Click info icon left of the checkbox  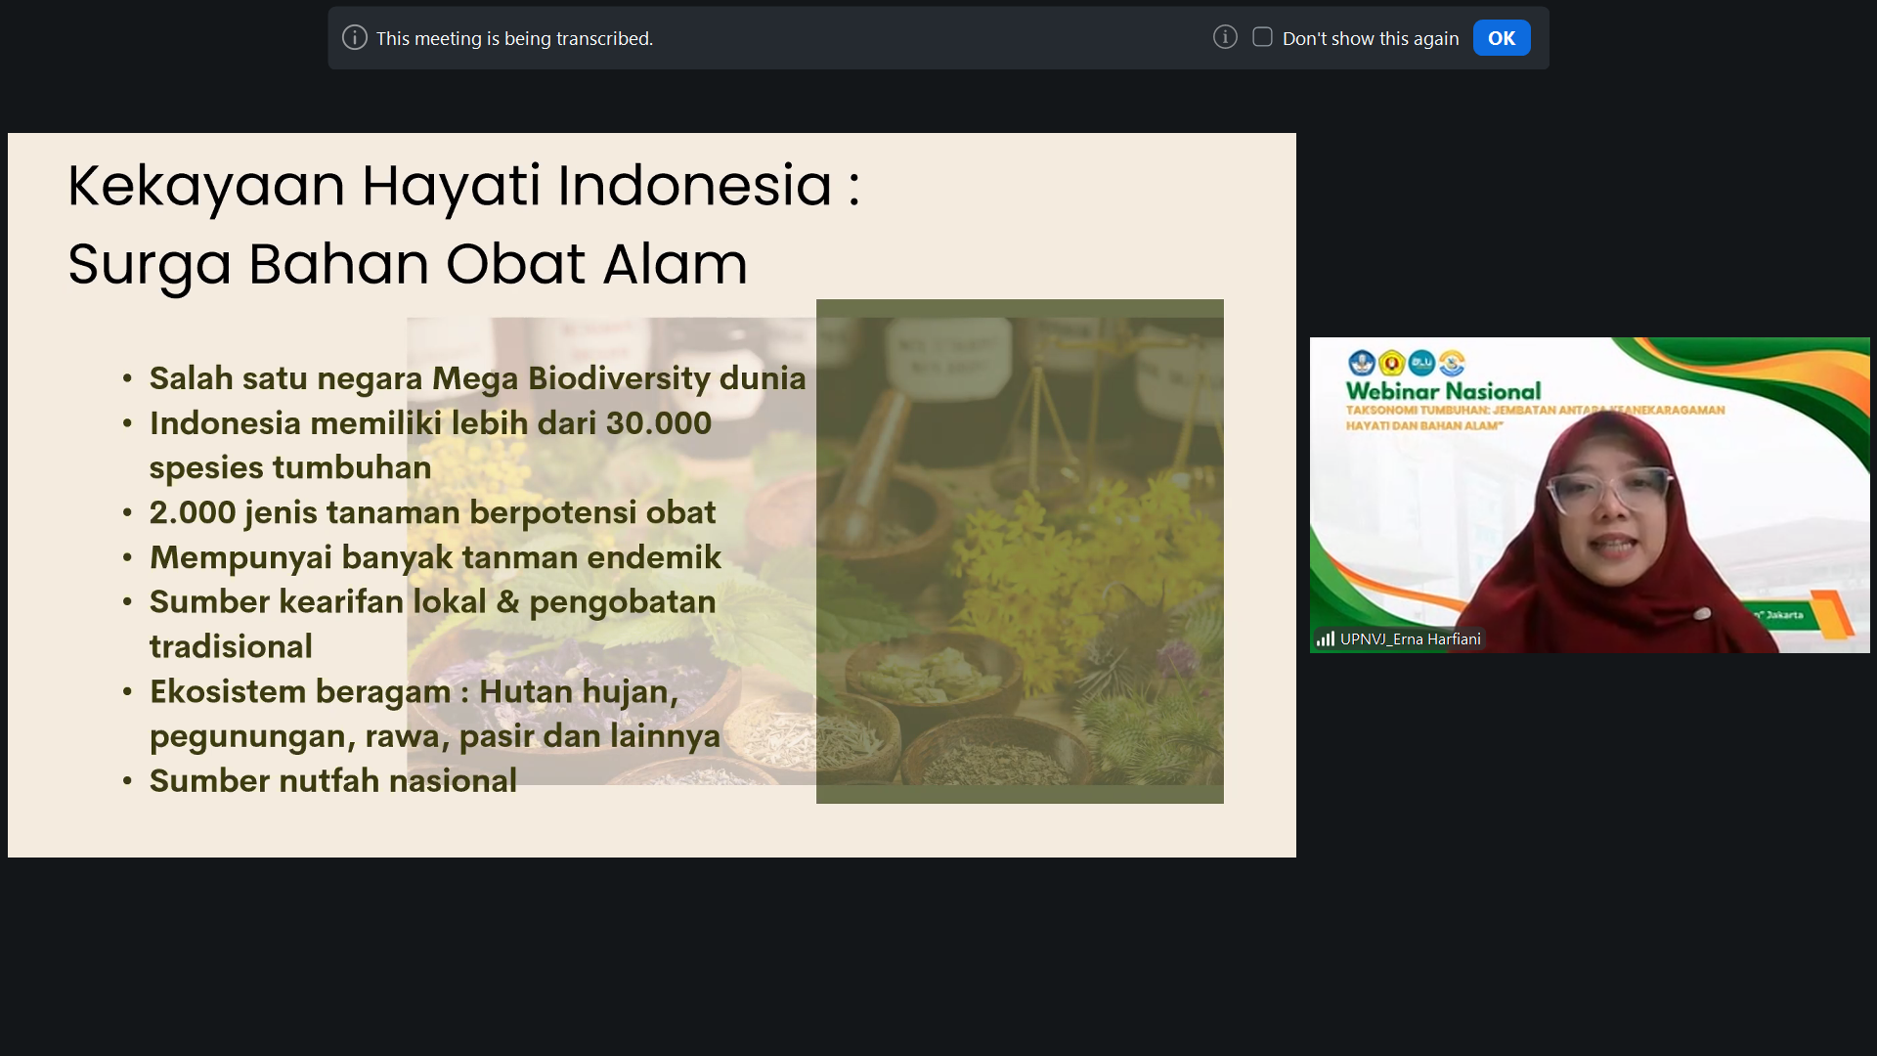1225,37
